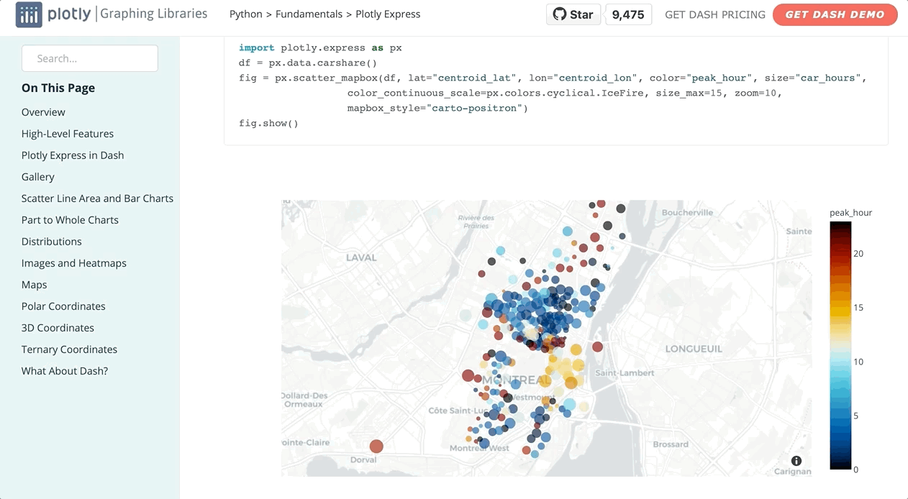Click the colorbar tick value 20

coord(858,254)
